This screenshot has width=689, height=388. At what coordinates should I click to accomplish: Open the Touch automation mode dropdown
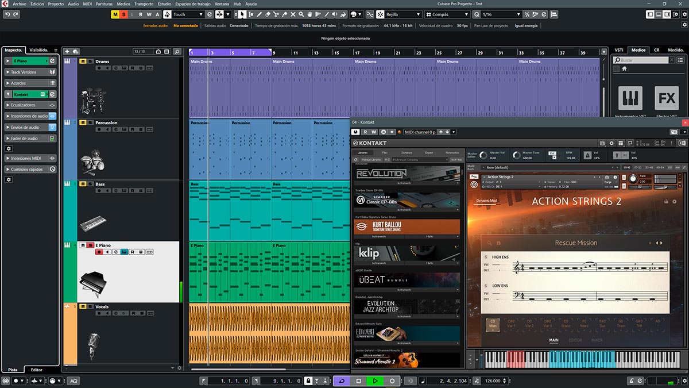point(188,14)
